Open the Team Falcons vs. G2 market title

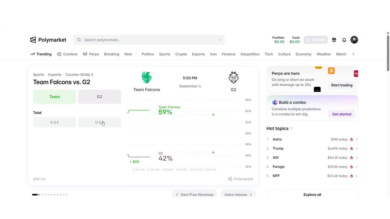click(62, 82)
